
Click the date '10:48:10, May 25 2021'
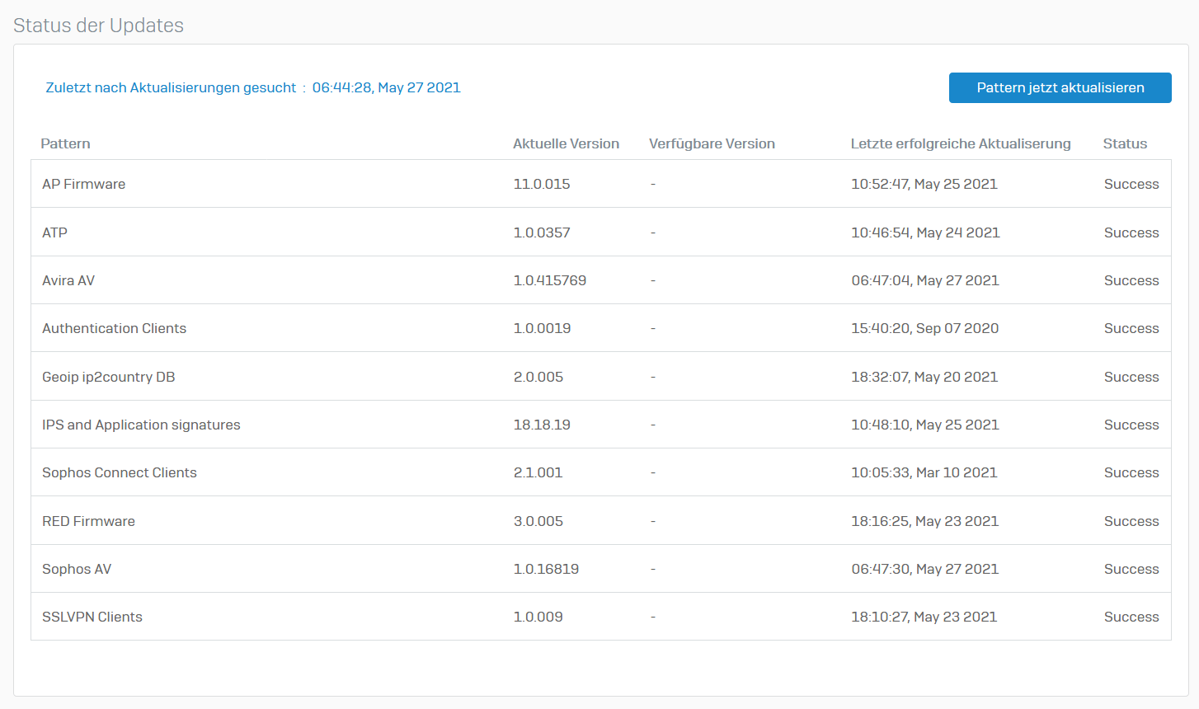pos(925,425)
